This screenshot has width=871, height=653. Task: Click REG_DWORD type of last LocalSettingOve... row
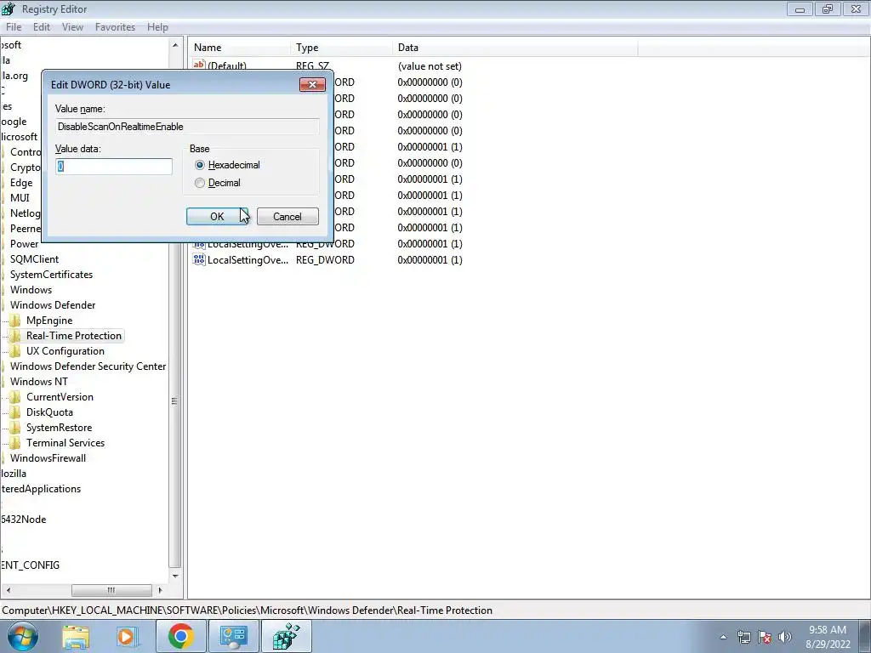pos(325,260)
